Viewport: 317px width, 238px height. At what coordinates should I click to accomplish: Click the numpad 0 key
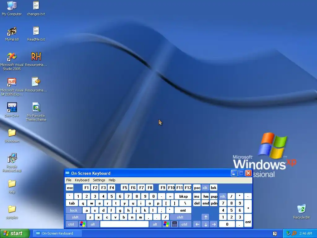227,224
